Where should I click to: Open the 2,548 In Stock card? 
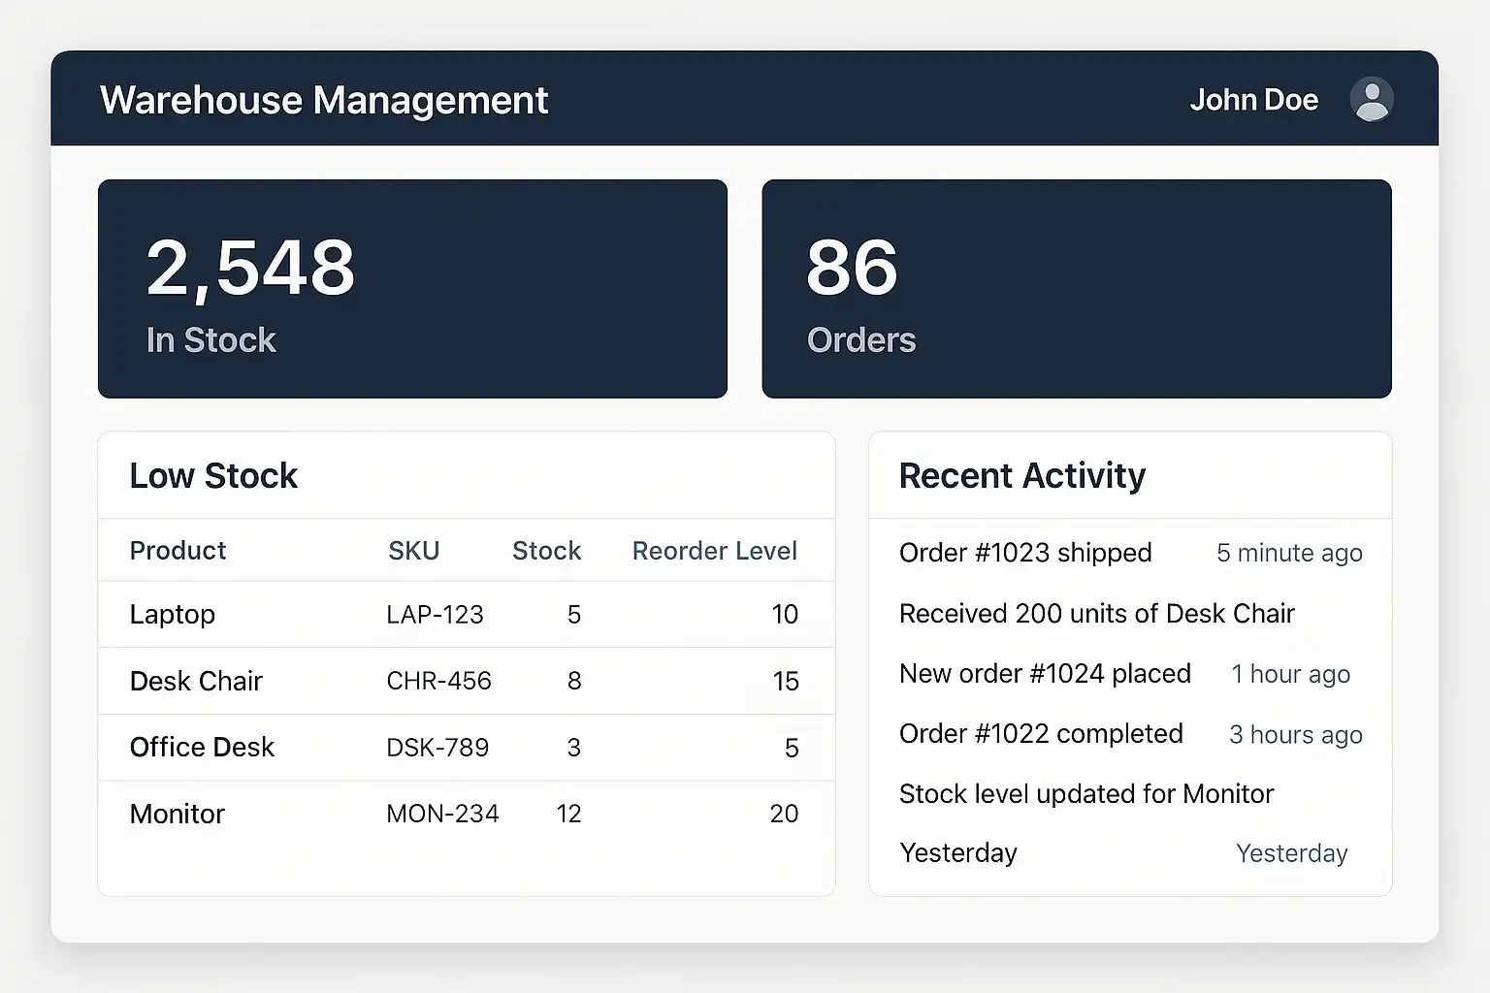pyautogui.click(x=412, y=289)
